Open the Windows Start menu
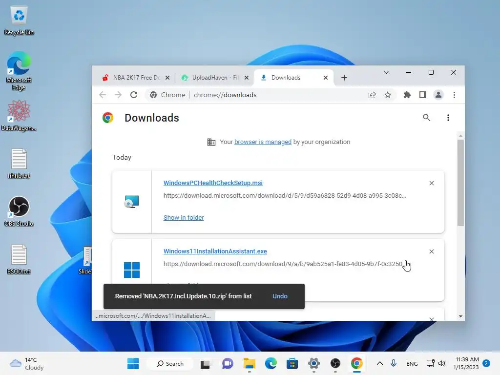Screen dimensions: 500x375 133,363
